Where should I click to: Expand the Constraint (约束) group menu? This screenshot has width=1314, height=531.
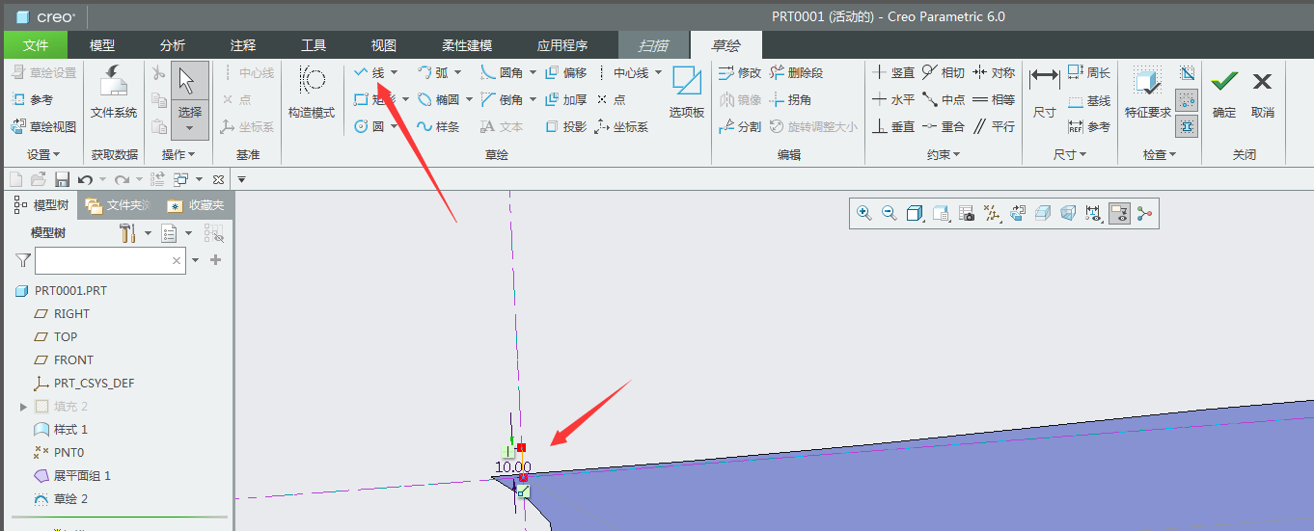coord(943,154)
